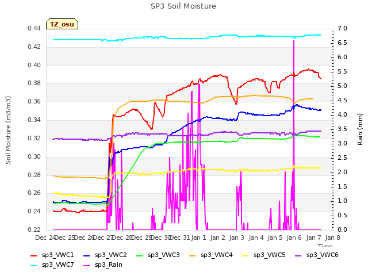Click the 0.42 soil moisture tick label
Screen dimensions: 368x276
34,47
